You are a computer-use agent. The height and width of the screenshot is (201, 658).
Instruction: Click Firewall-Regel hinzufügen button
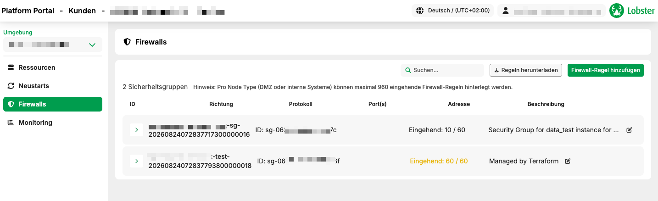point(606,70)
